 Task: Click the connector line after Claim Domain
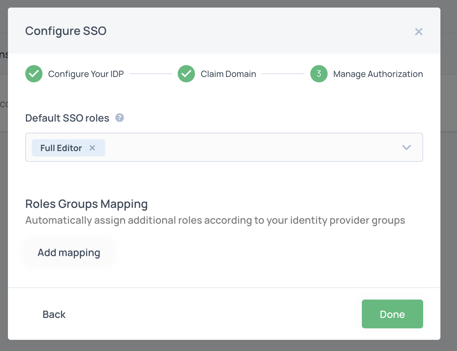pos(283,74)
